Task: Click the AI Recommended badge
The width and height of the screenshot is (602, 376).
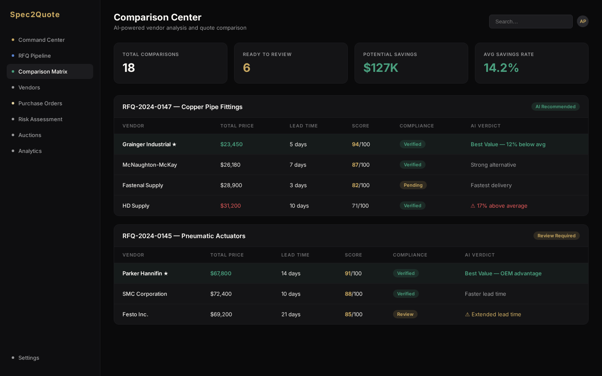Action: 556,107
